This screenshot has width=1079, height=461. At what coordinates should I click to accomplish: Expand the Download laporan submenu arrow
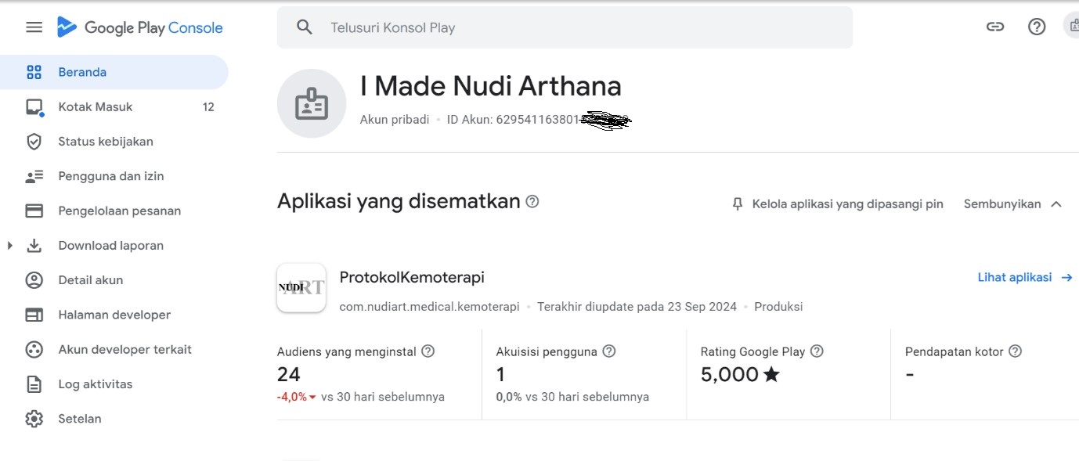click(10, 246)
